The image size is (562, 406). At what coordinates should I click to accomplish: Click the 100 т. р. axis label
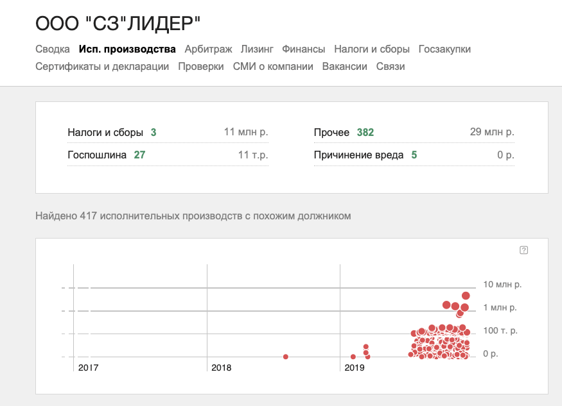[500, 330]
